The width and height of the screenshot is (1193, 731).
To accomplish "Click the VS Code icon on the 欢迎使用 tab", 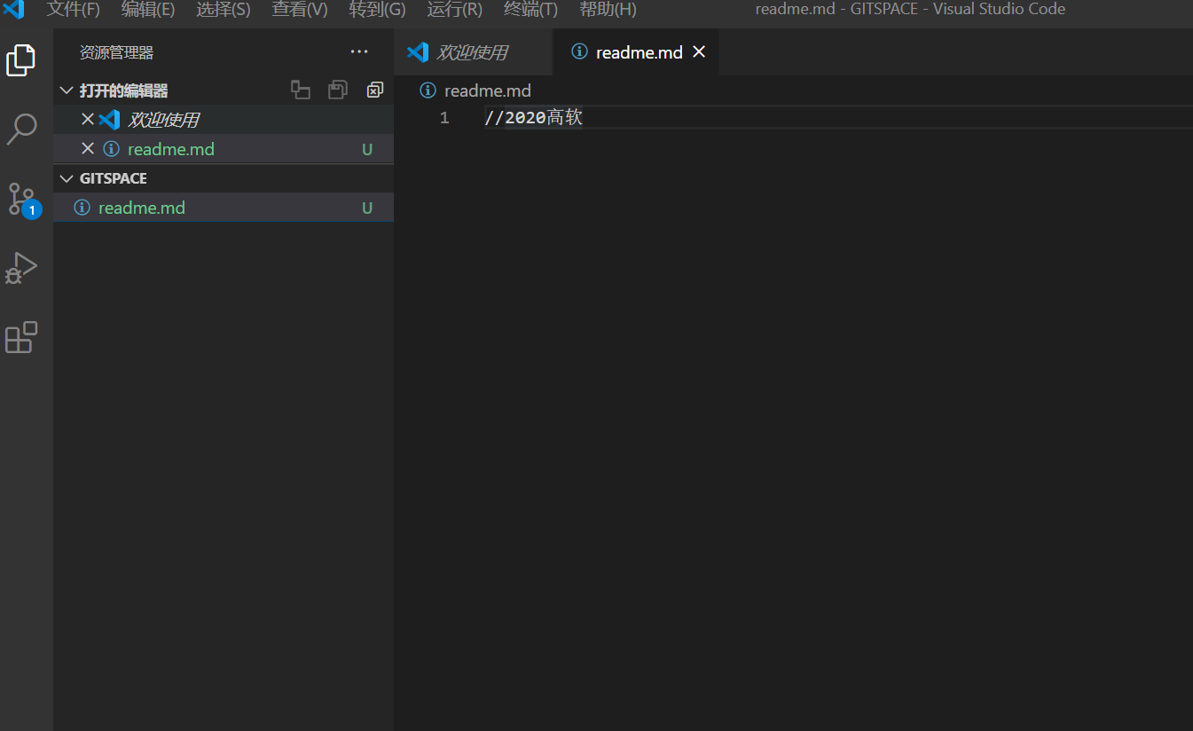I will coord(418,52).
